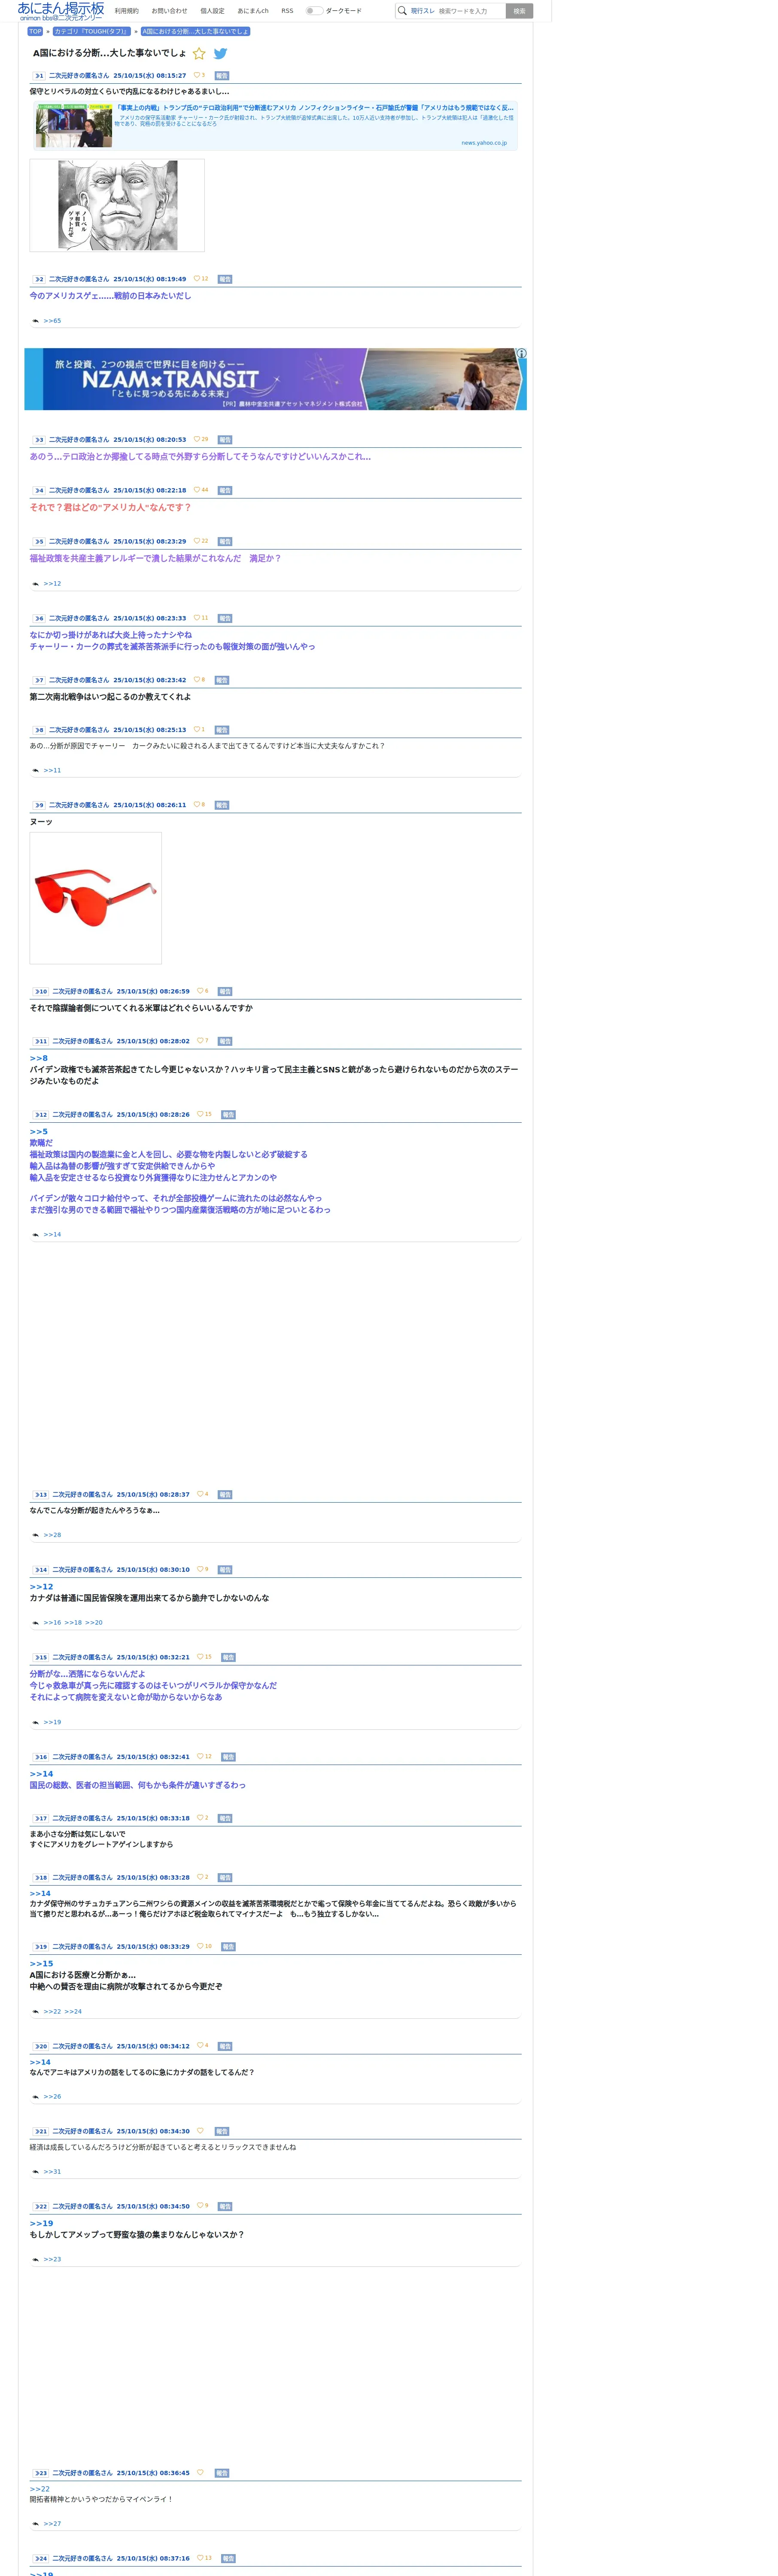Click the >>5 anchor in post 12
The image size is (778, 2576).
click(x=38, y=1132)
